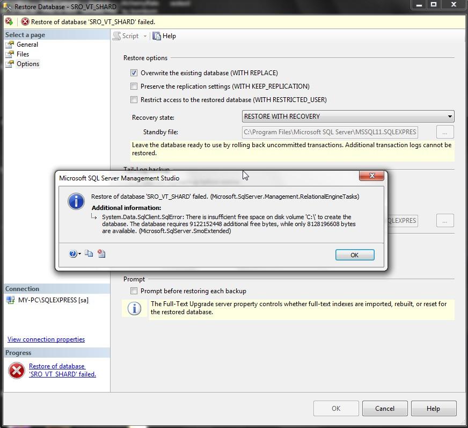Viewport: 468px width, 428px height.
Task: Open the Restore of database failed link
Action: coord(62,370)
